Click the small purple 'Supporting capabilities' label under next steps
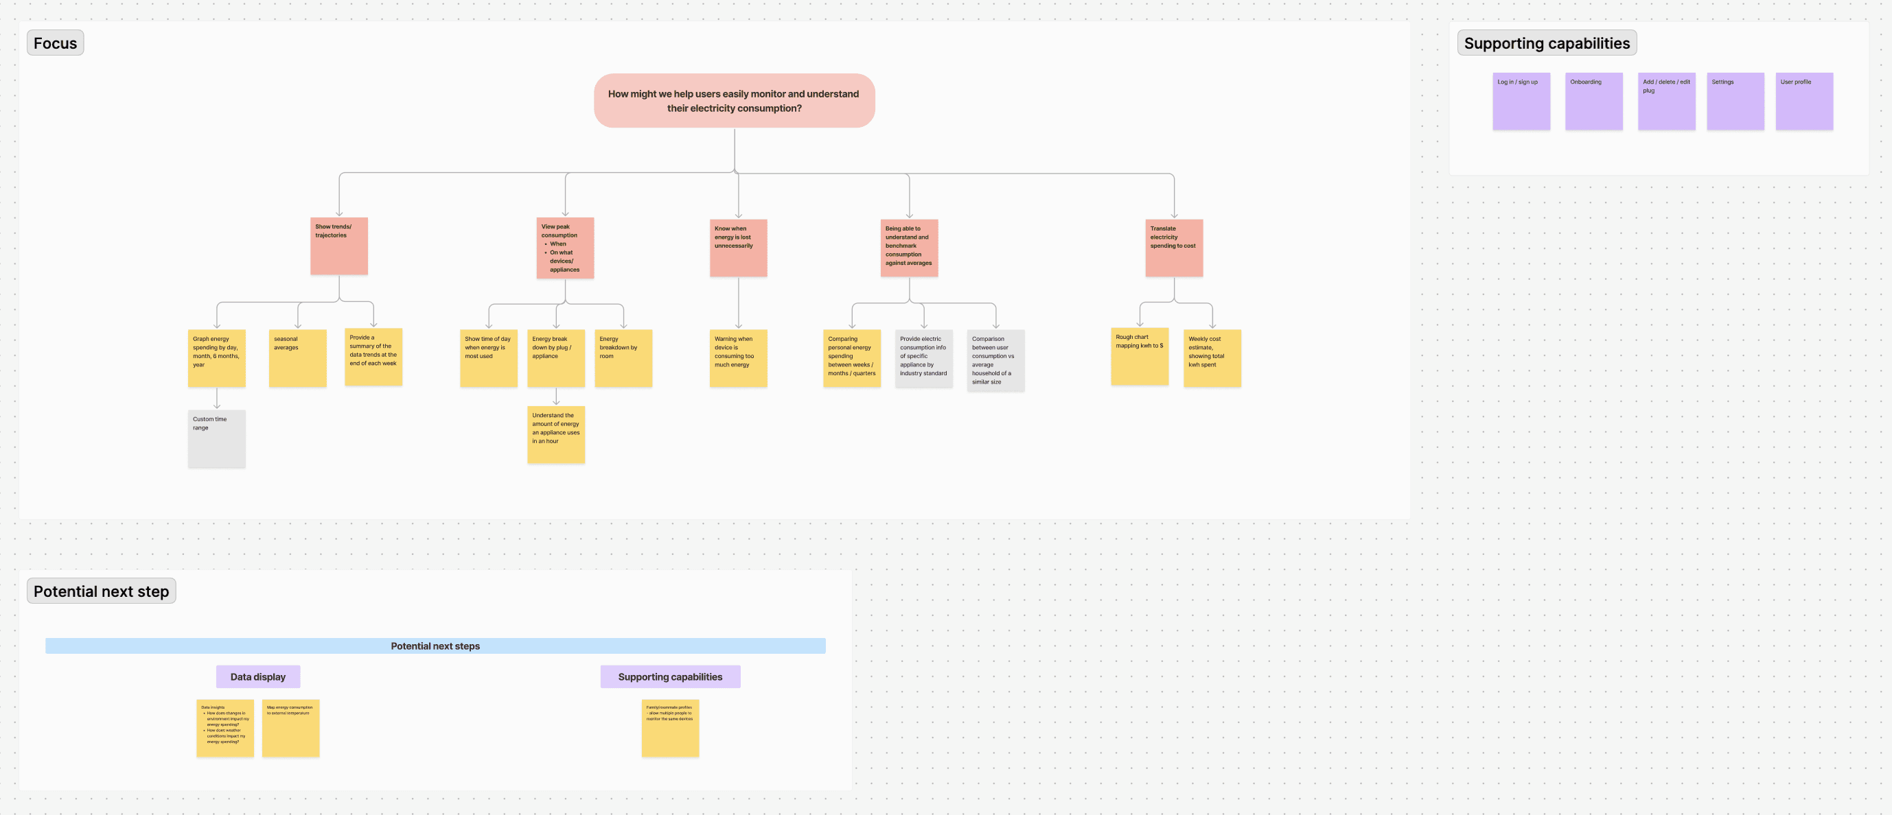1892x815 pixels. tap(670, 677)
